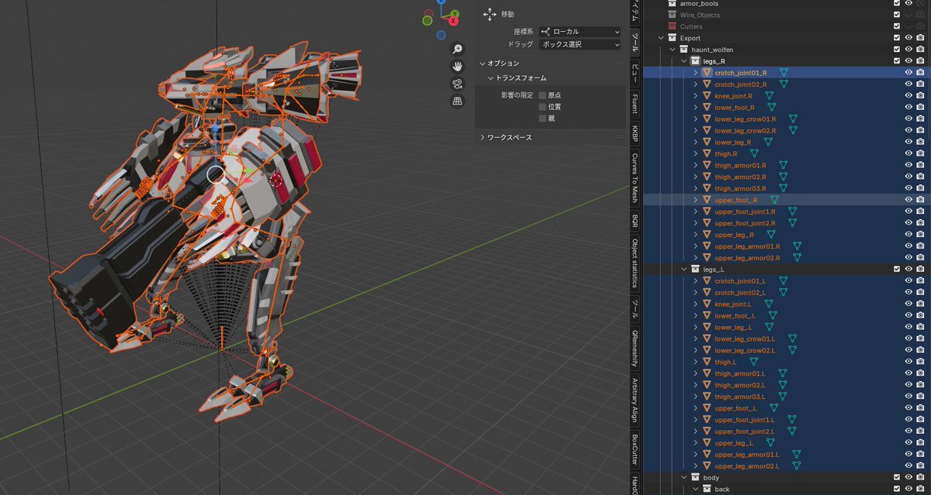Click red collection icon of Cutters
Viewport: 931px width, 495px height.
coord(672,26)
